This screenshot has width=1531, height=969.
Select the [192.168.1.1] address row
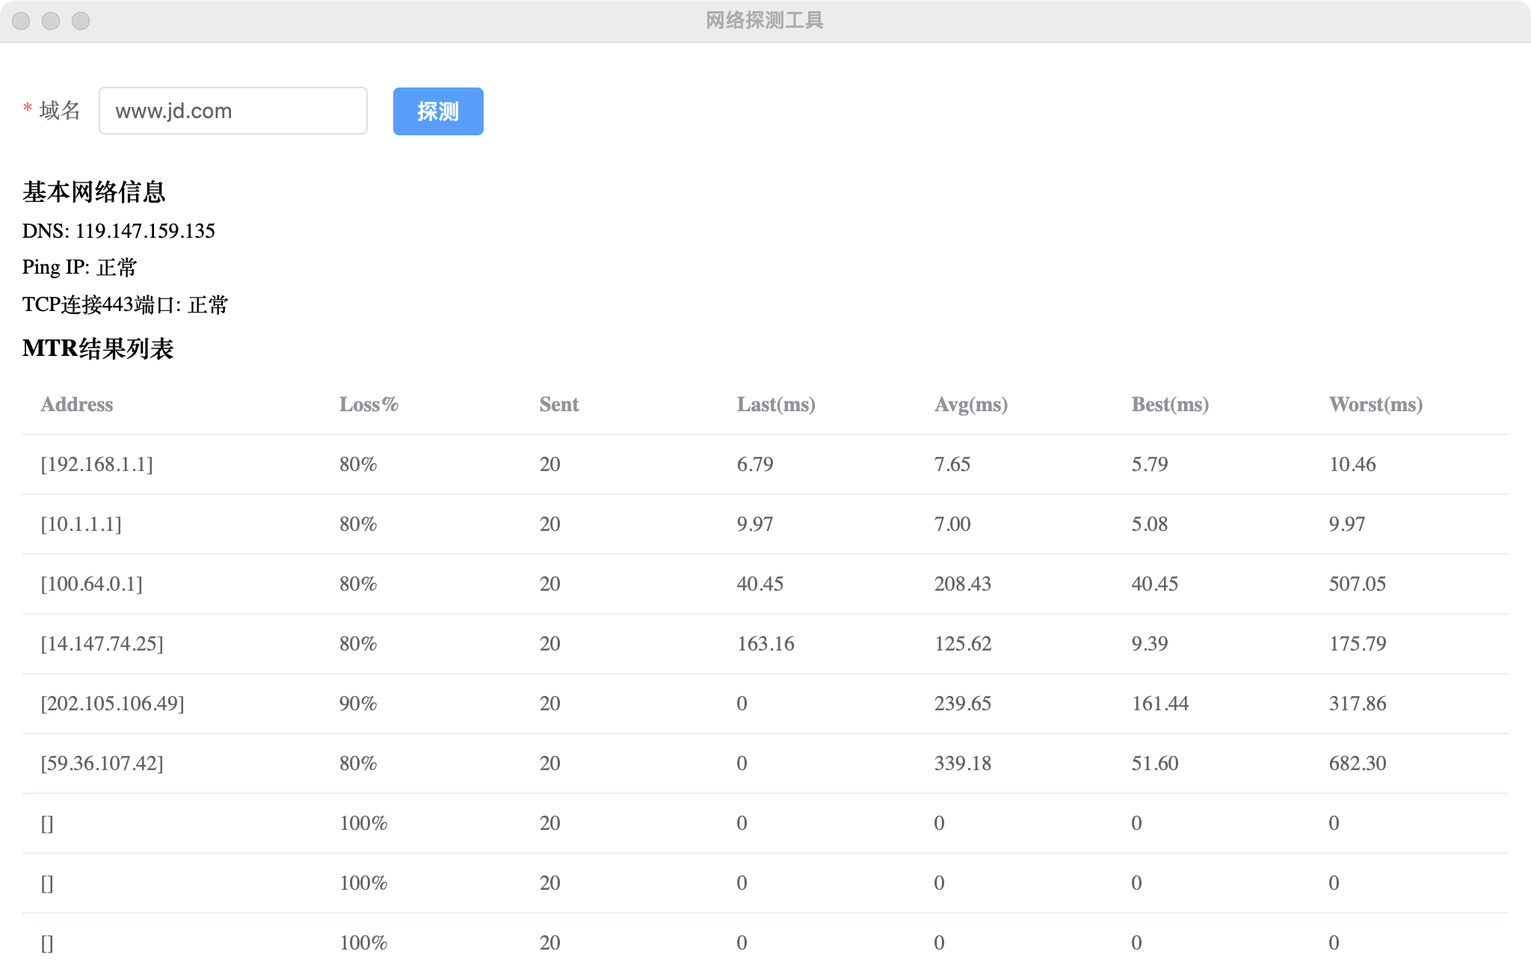point(96,464)
